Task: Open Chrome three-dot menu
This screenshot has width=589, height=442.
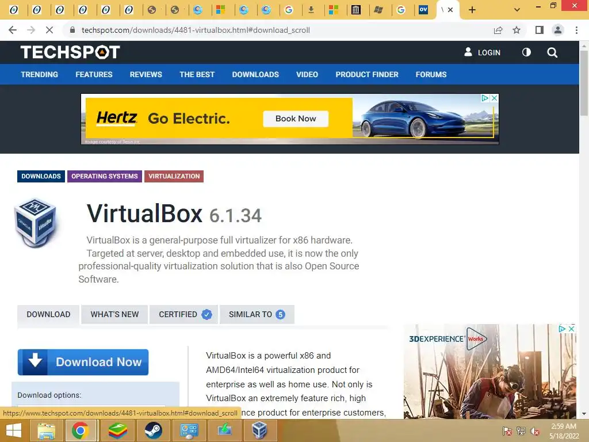Action: (x=576, y=30)
